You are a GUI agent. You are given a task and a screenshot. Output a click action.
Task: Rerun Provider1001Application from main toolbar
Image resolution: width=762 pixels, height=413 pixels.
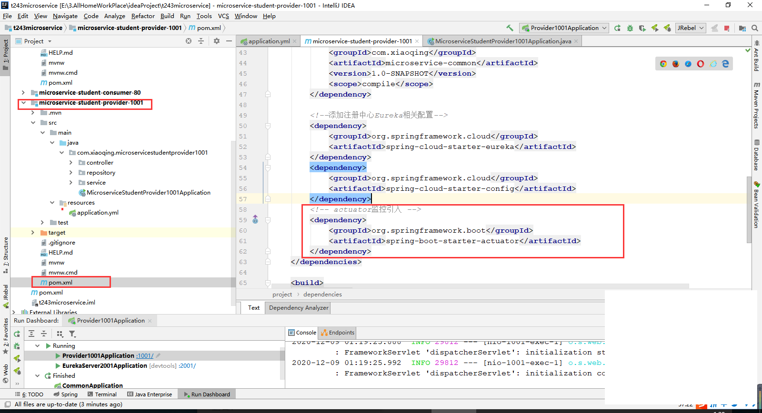tap(618, 28)
